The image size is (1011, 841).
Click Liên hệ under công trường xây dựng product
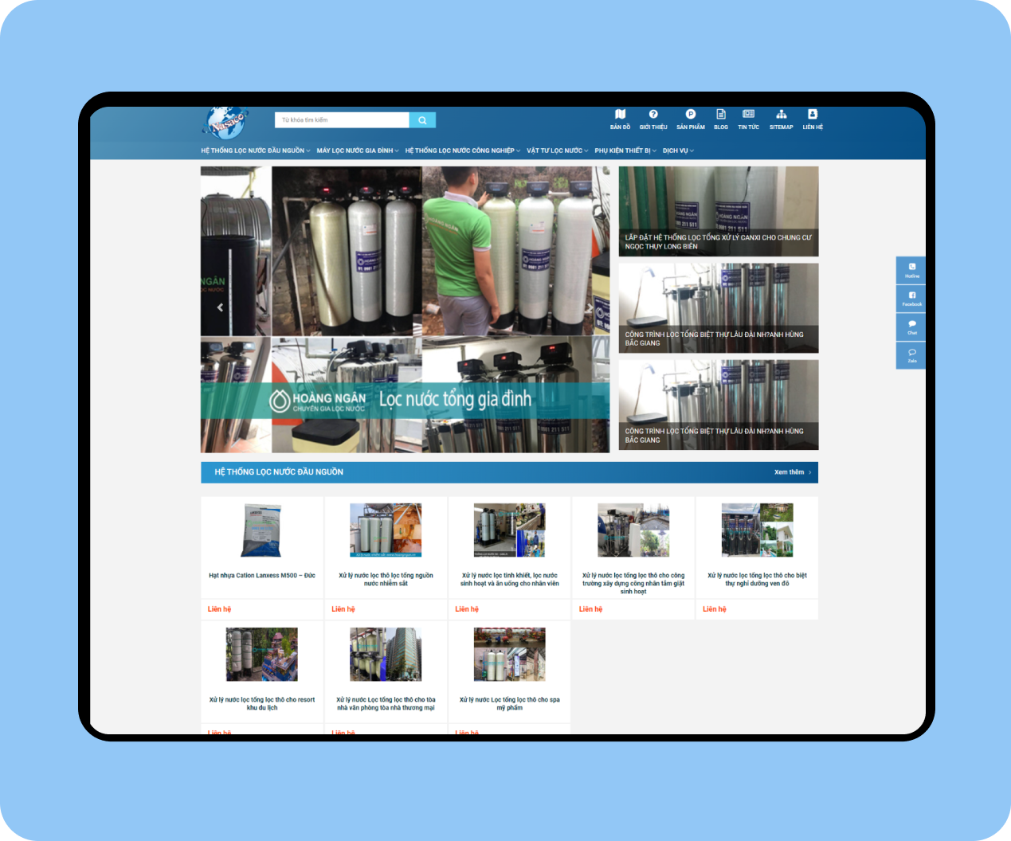(x=591, y=609)
